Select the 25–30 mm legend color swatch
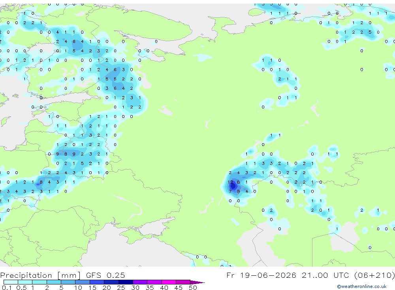 pyautogui.click(x=126, y=282)
